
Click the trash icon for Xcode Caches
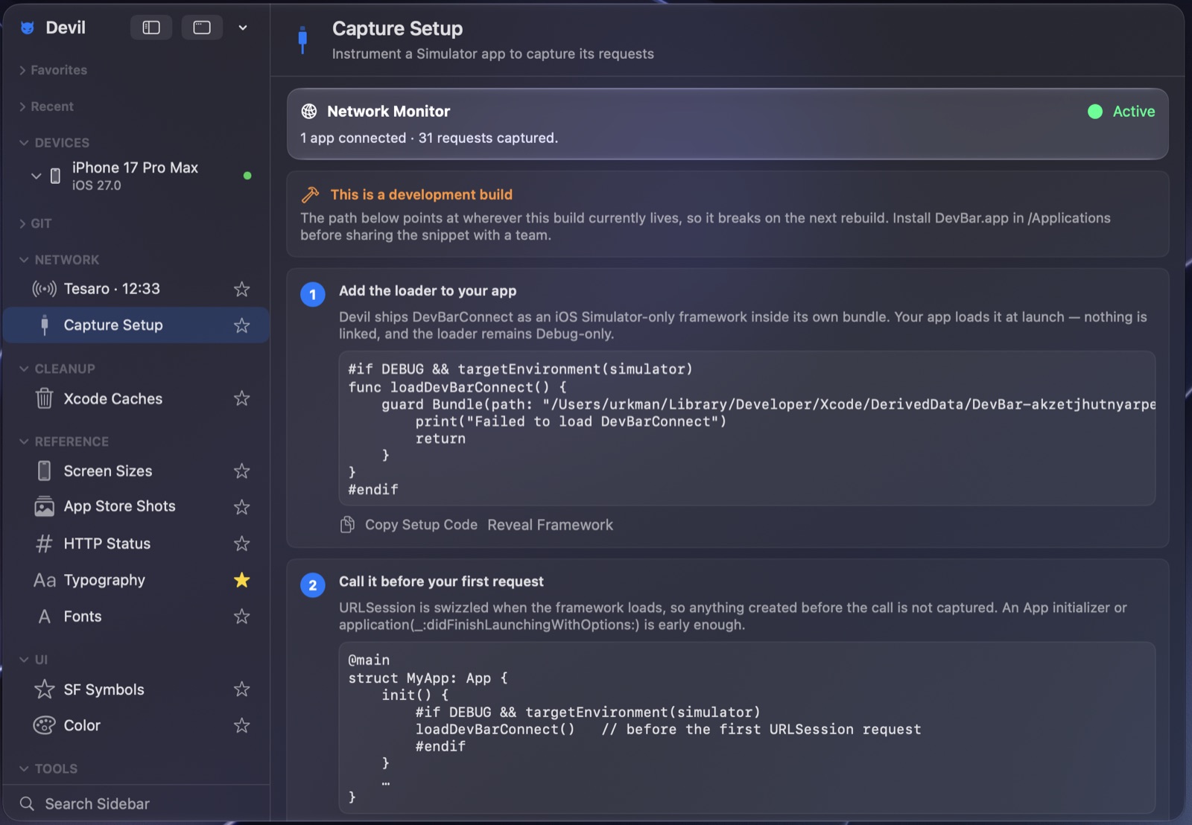point(44,398)
